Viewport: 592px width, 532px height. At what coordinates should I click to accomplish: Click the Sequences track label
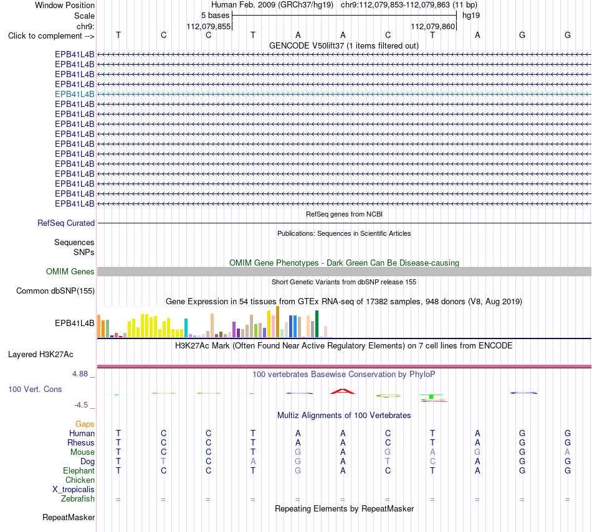point(74,243)
